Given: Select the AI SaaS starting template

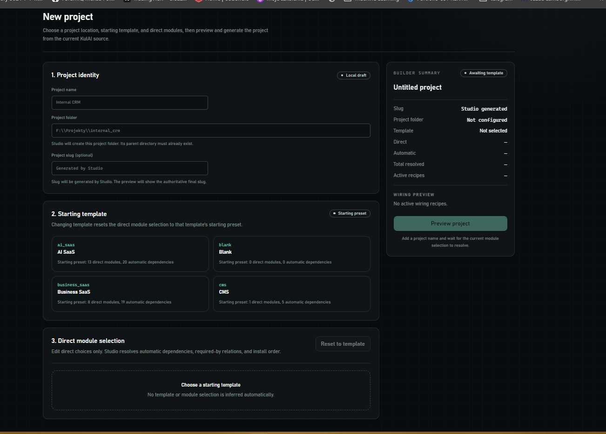Looking at the screenshot, I should click(130, 254).
